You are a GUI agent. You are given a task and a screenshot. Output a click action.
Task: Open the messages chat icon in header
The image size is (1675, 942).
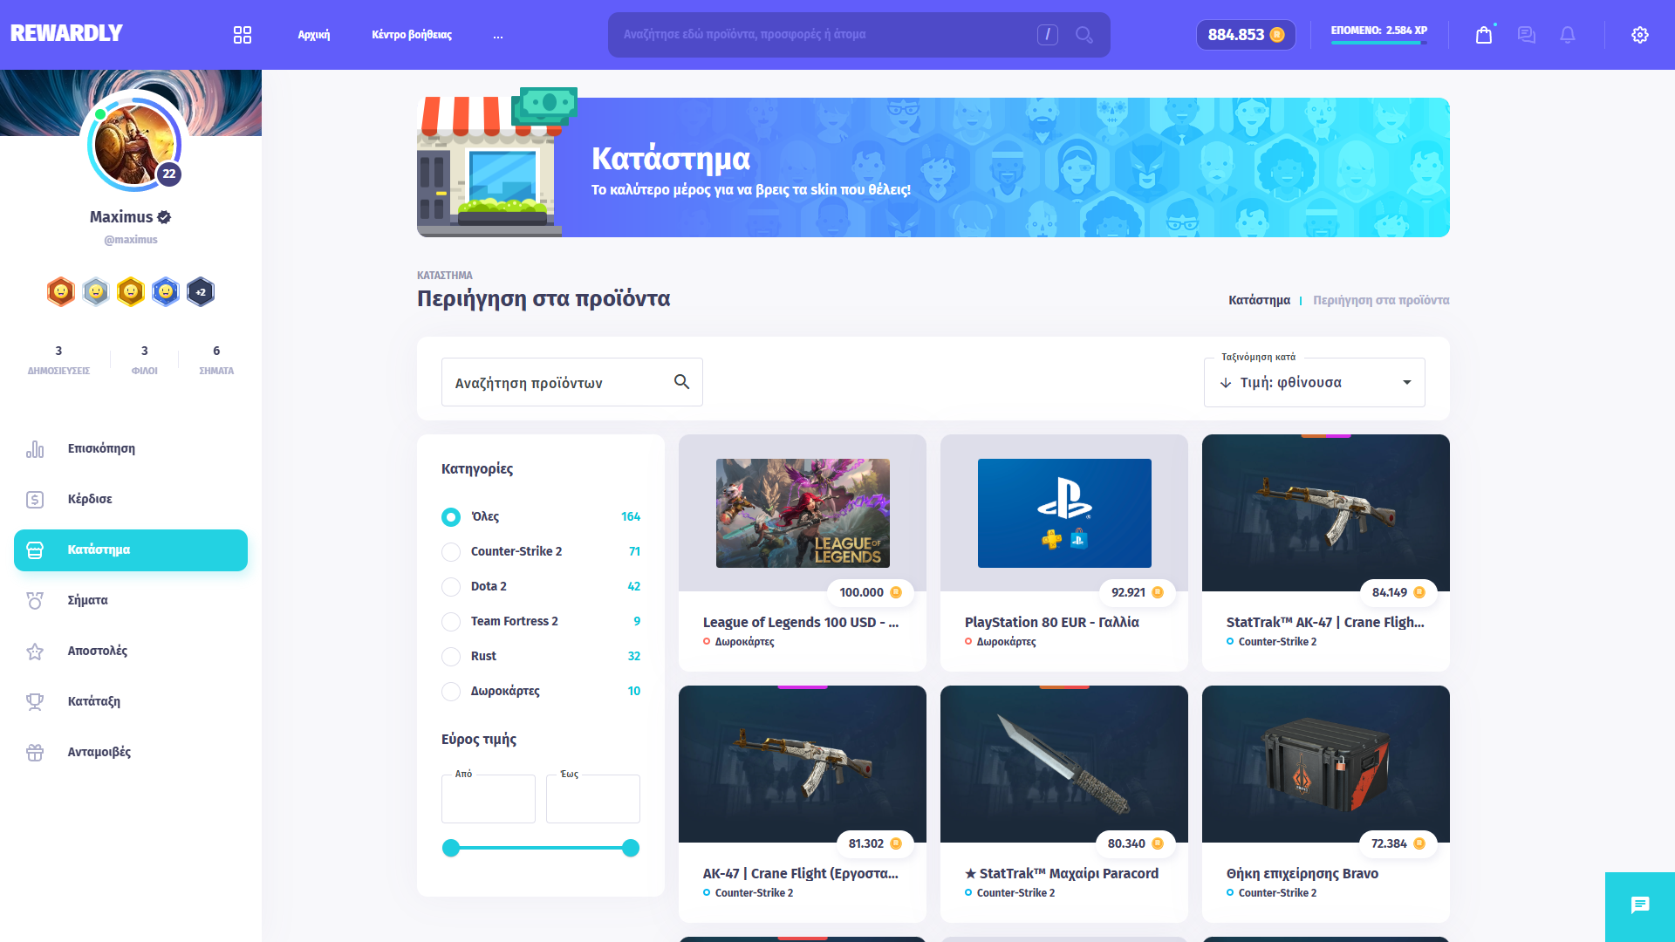[x=1526, y=35]
